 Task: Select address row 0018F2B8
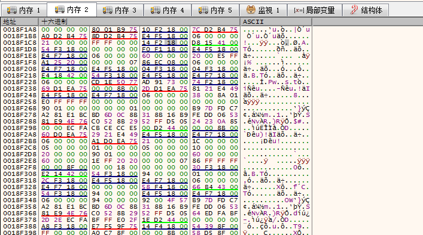click(x=20, y=141)
